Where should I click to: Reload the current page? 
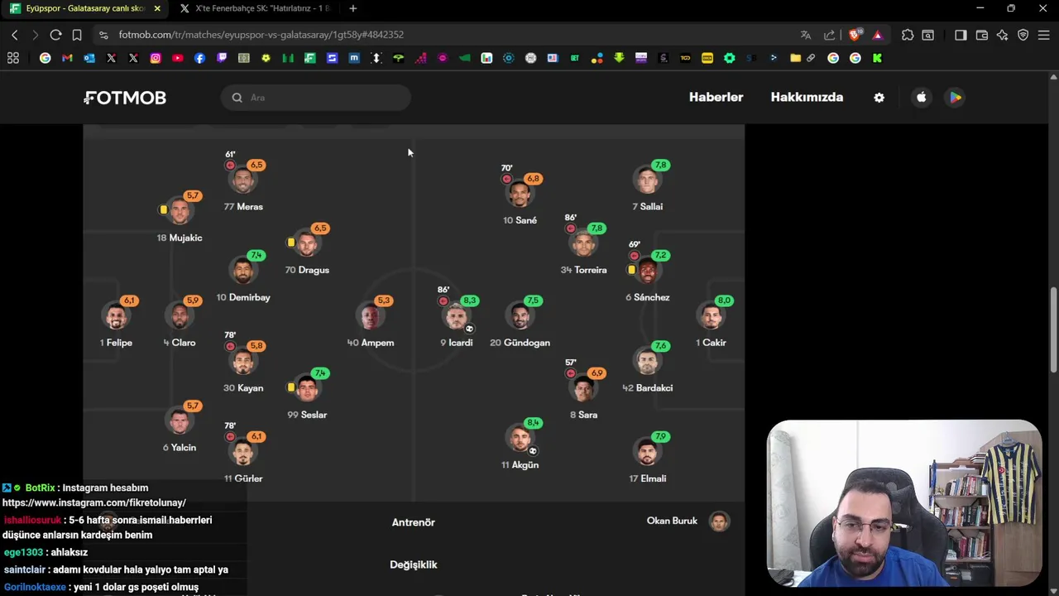[x=55, y=35]
